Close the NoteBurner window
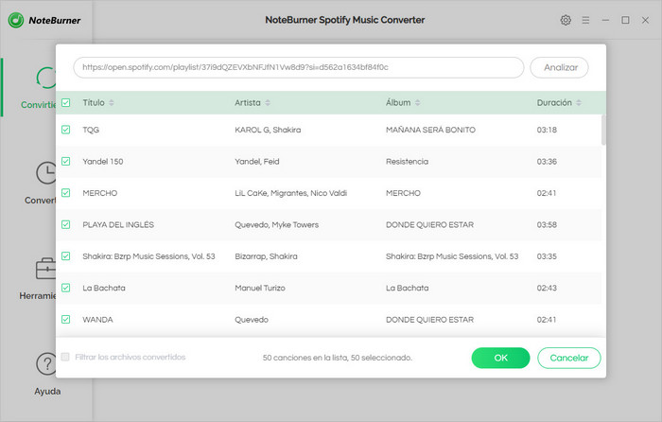This screenshot has width=662, height=422. (x=645, y=20)
